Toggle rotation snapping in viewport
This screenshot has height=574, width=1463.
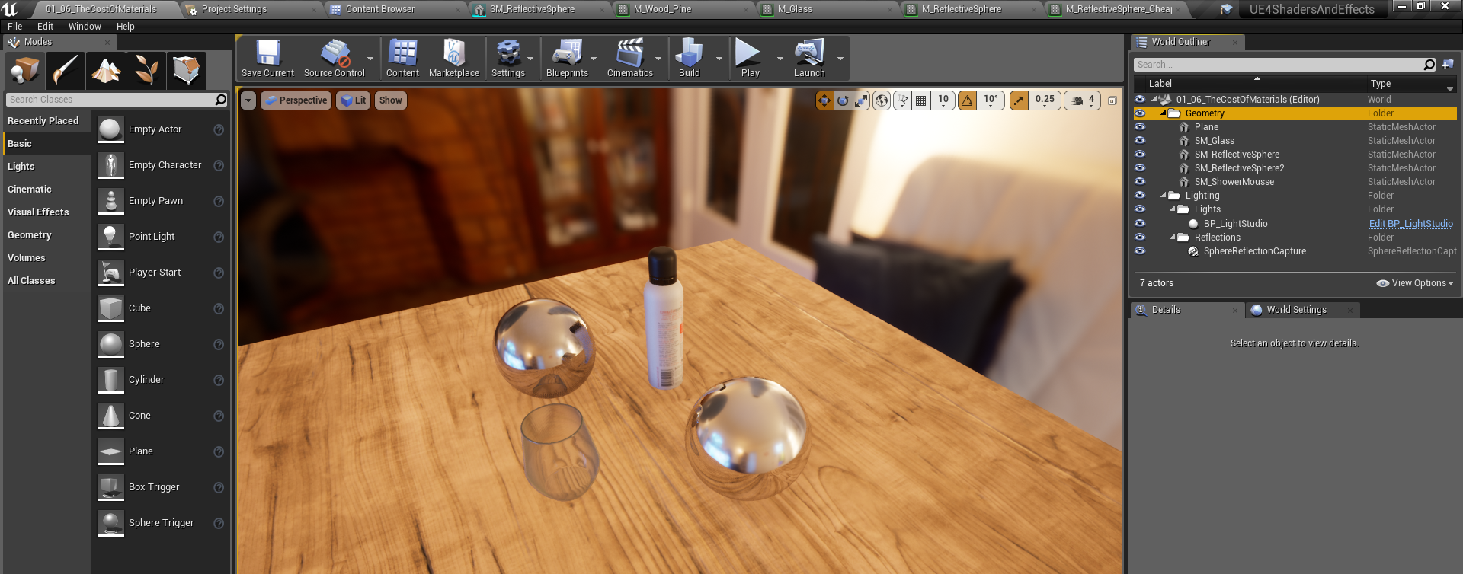(x=967, y=100)
